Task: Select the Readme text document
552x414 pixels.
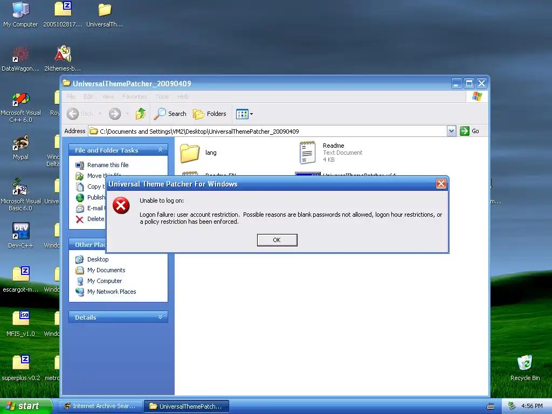Action: coord(331,153)
